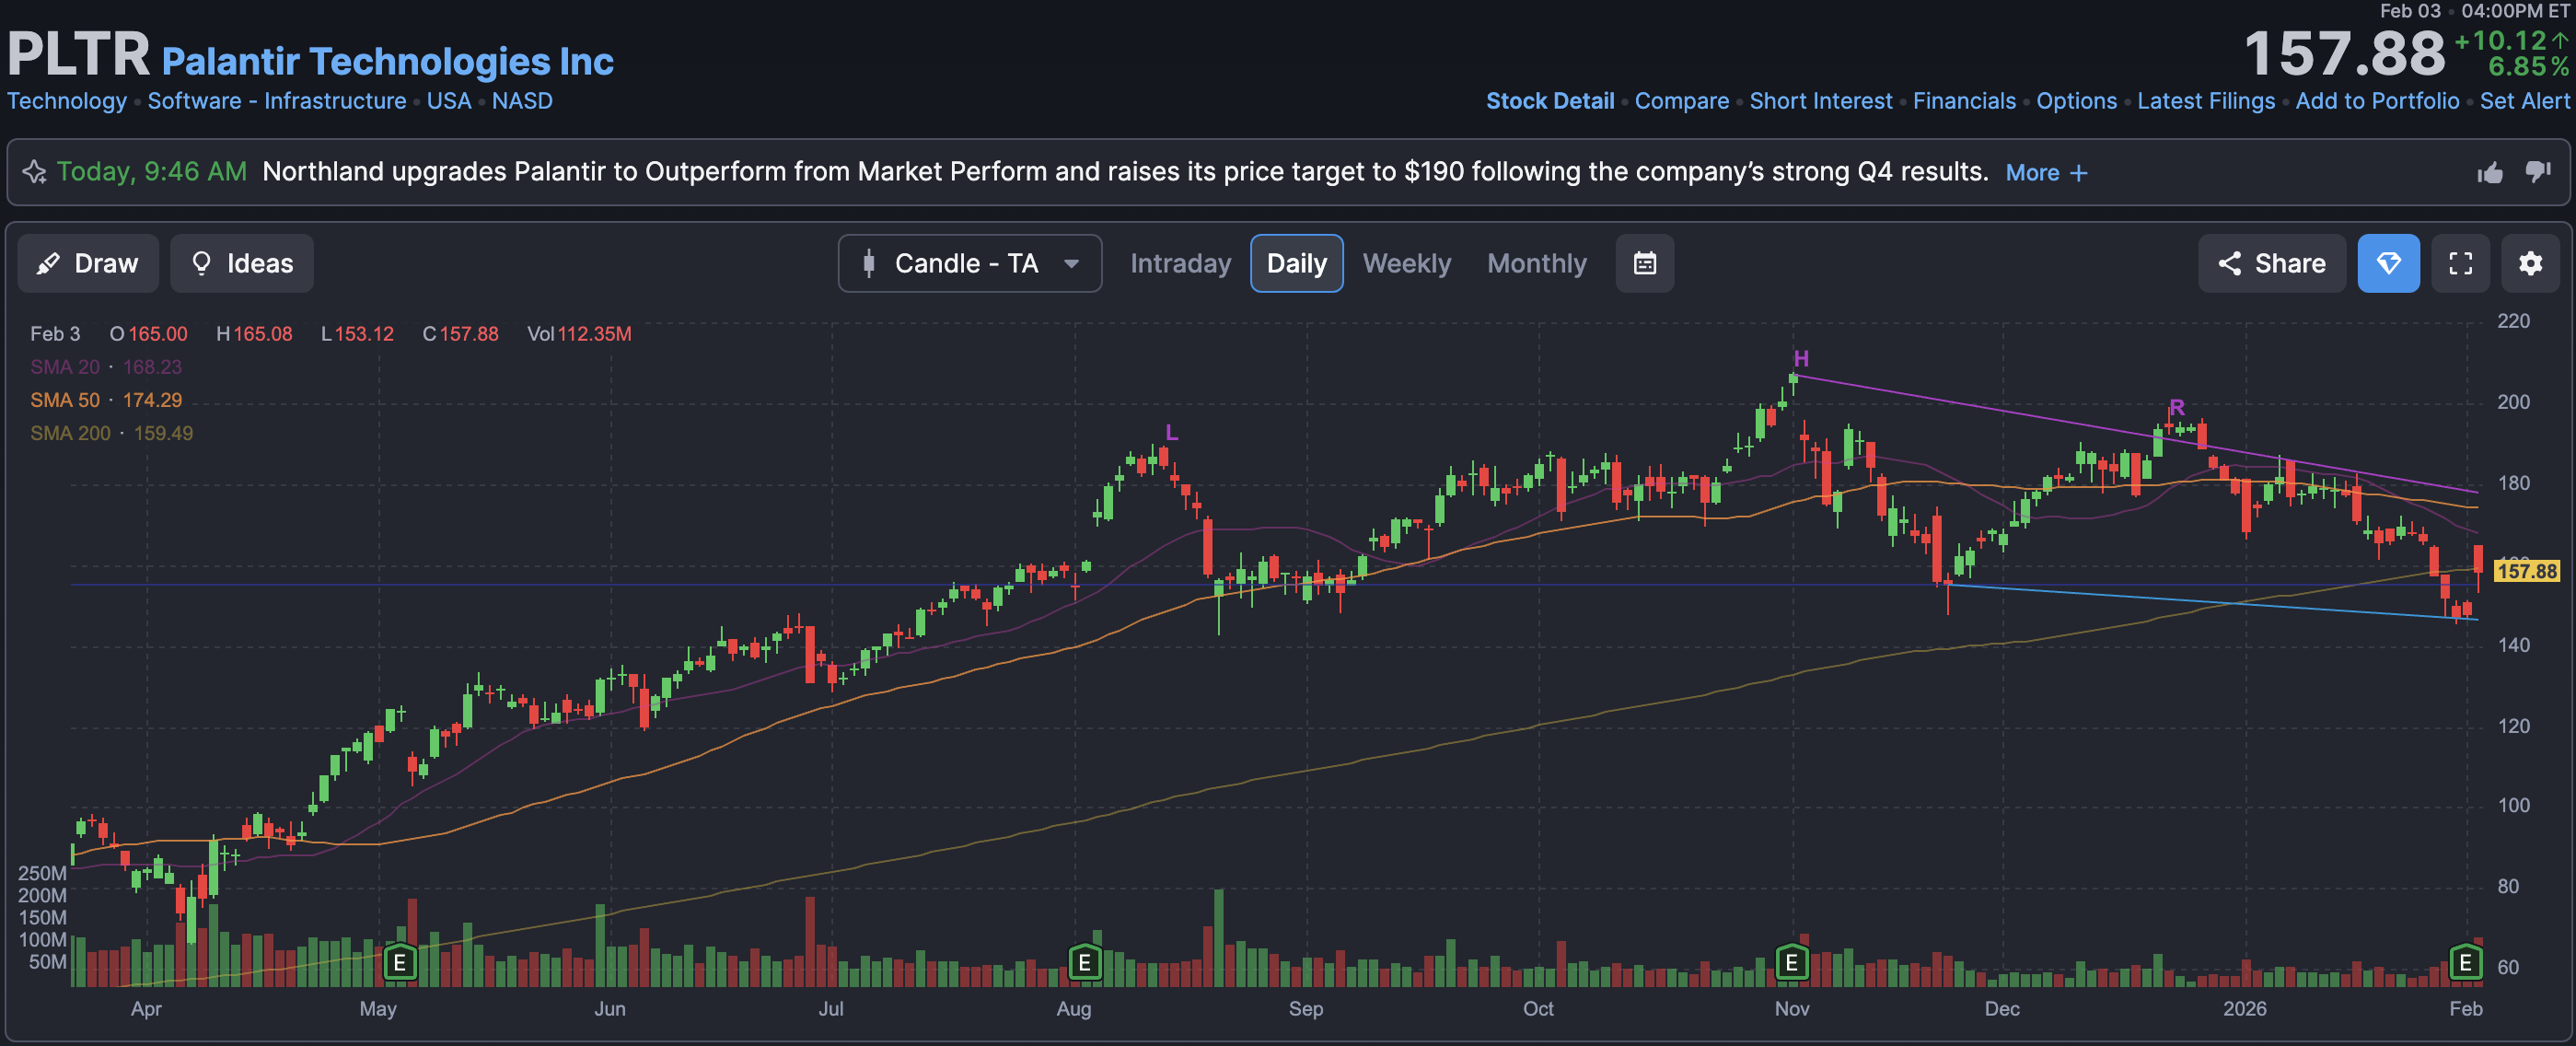Expand news with More plus link
Screen dimensions: 2576x1046
[2045, 173]
